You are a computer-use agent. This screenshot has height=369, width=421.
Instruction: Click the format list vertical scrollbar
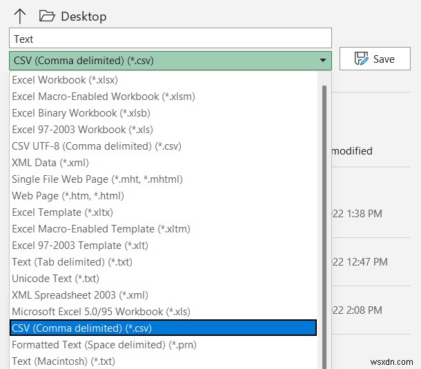tap(324, 227)
